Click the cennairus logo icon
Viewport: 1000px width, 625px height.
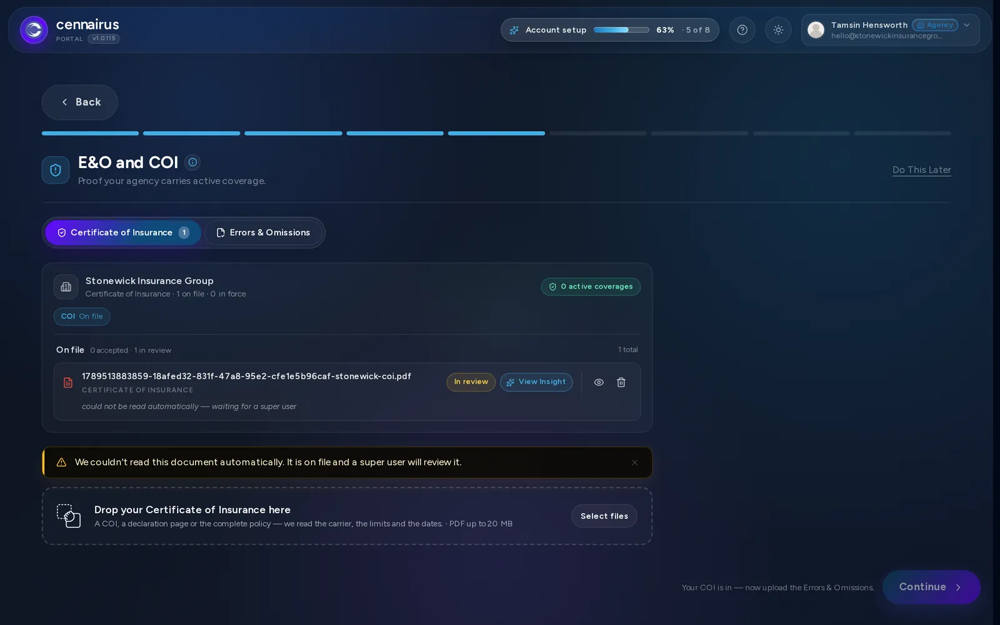pyautogui.click(x=34, y=30)
